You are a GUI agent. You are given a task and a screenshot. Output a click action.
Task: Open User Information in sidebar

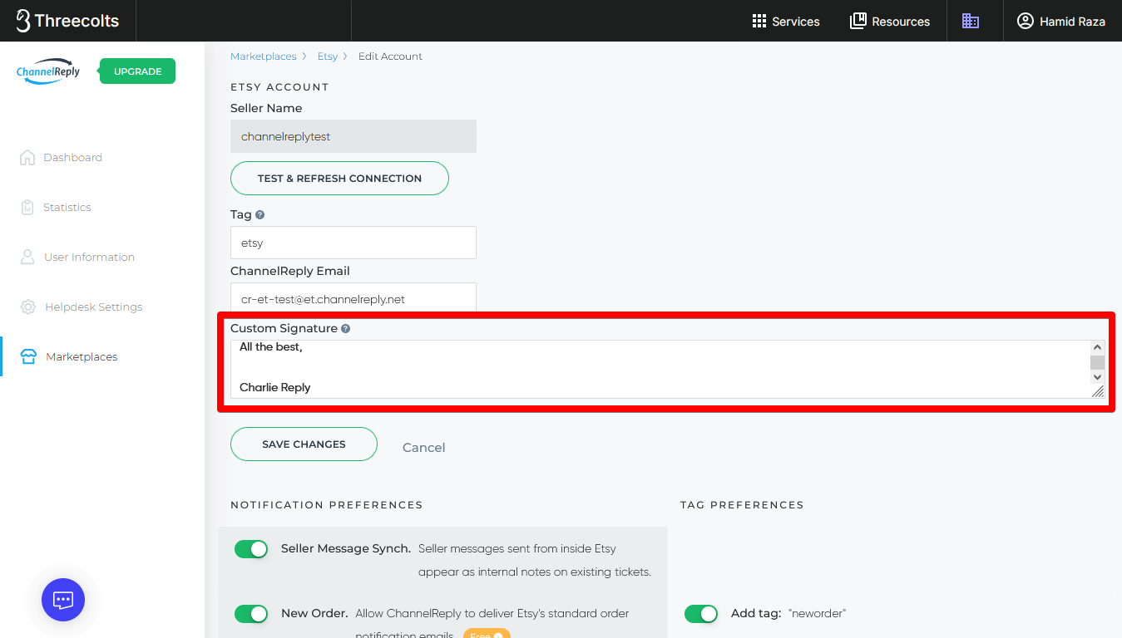click(89, 257)
